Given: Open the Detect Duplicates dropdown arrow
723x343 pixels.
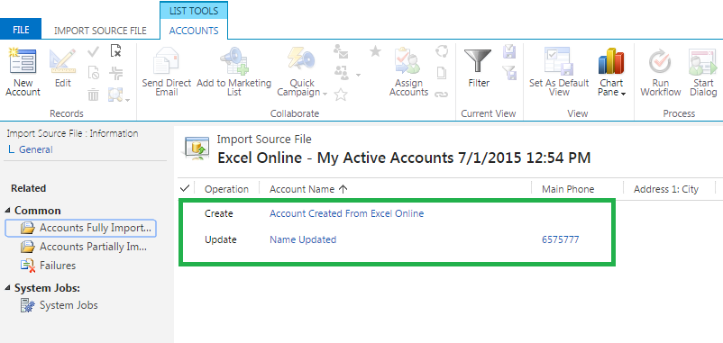Looking at the screenshot, I should coord(127,99).
